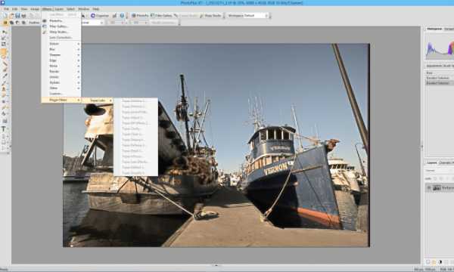The image size is (454, 272).
Task: Select the Move tool arrow icon
Action: click(x=4, y=32)
